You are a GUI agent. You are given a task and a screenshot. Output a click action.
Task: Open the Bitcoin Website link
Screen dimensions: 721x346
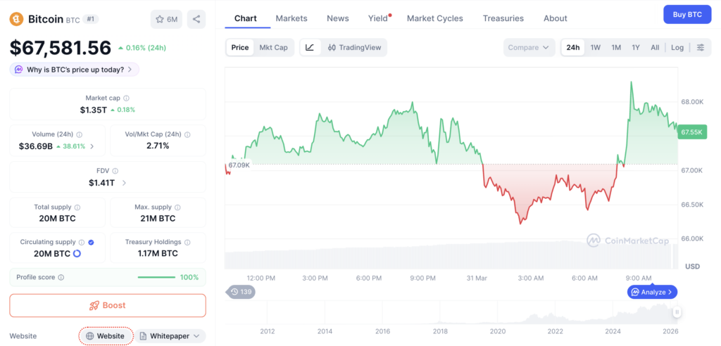(x=106, y=336)
